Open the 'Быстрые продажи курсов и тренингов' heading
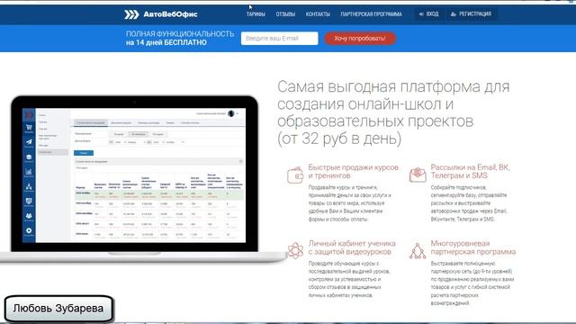Image resolution: width=576 pixels, height=324 pixels. (x=353, y=171)
